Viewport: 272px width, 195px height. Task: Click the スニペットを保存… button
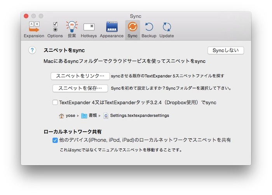[80, 88]
